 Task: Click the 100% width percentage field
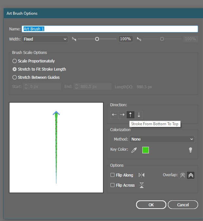click(x=126, y=39)
